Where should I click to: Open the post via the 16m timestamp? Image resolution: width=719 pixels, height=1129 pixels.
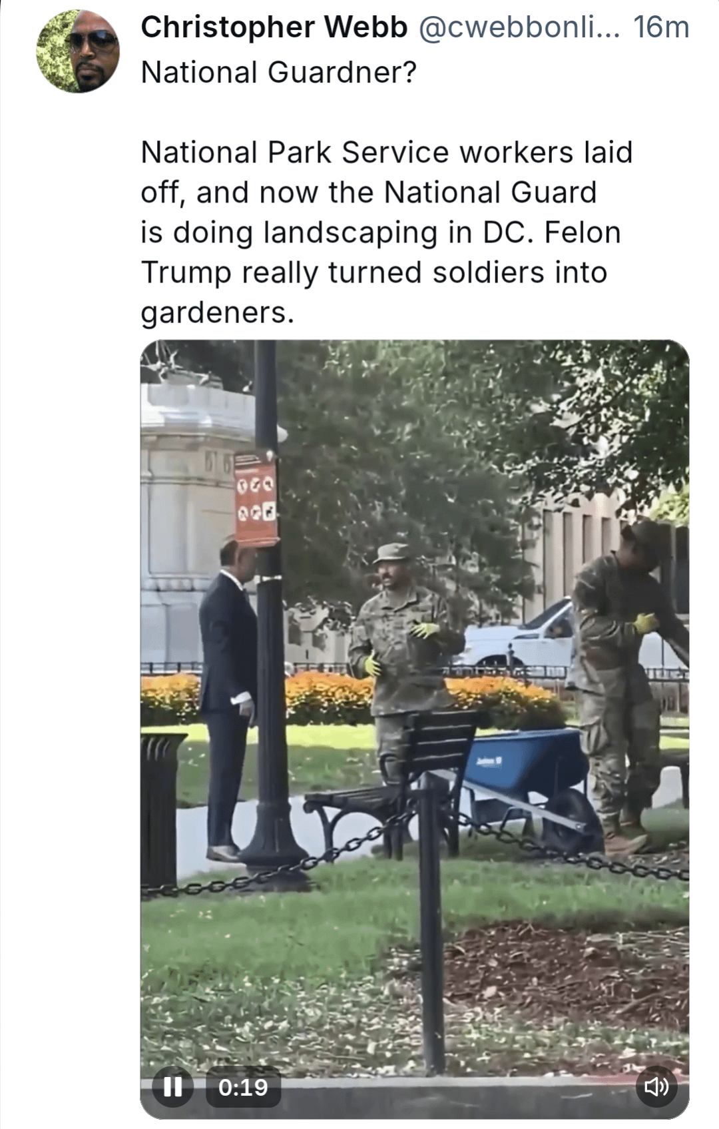click(661, 27)
